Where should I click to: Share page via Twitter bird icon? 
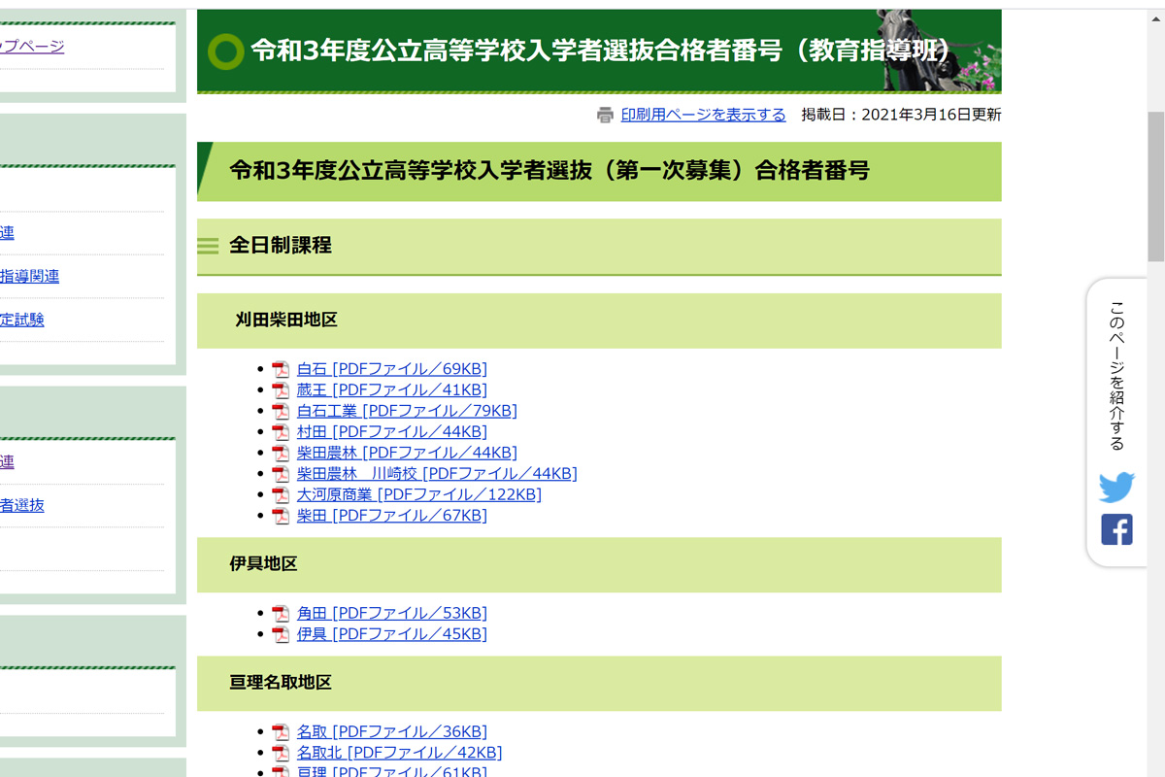[x=1116, y=487]
